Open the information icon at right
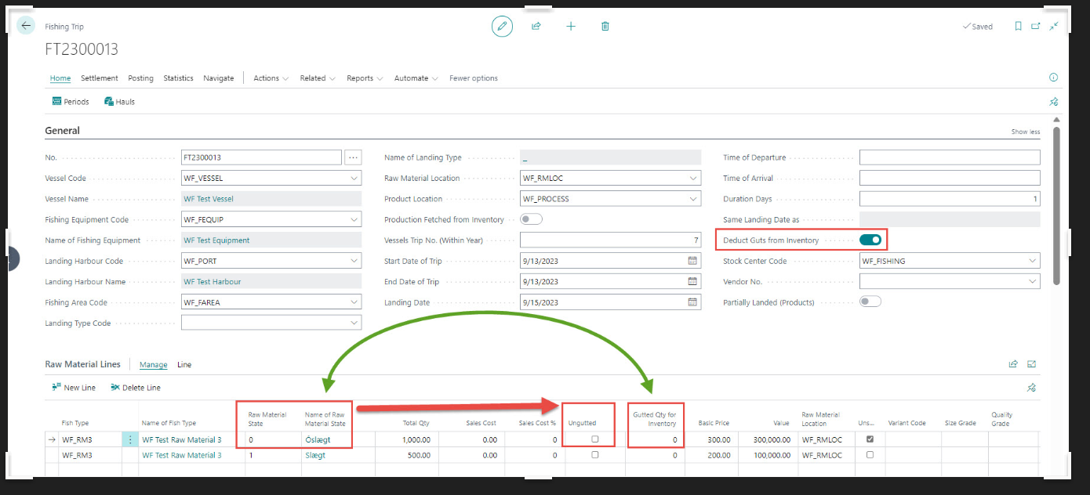The height and width of the screenshot is (495, 1090). coord(1053,78)
